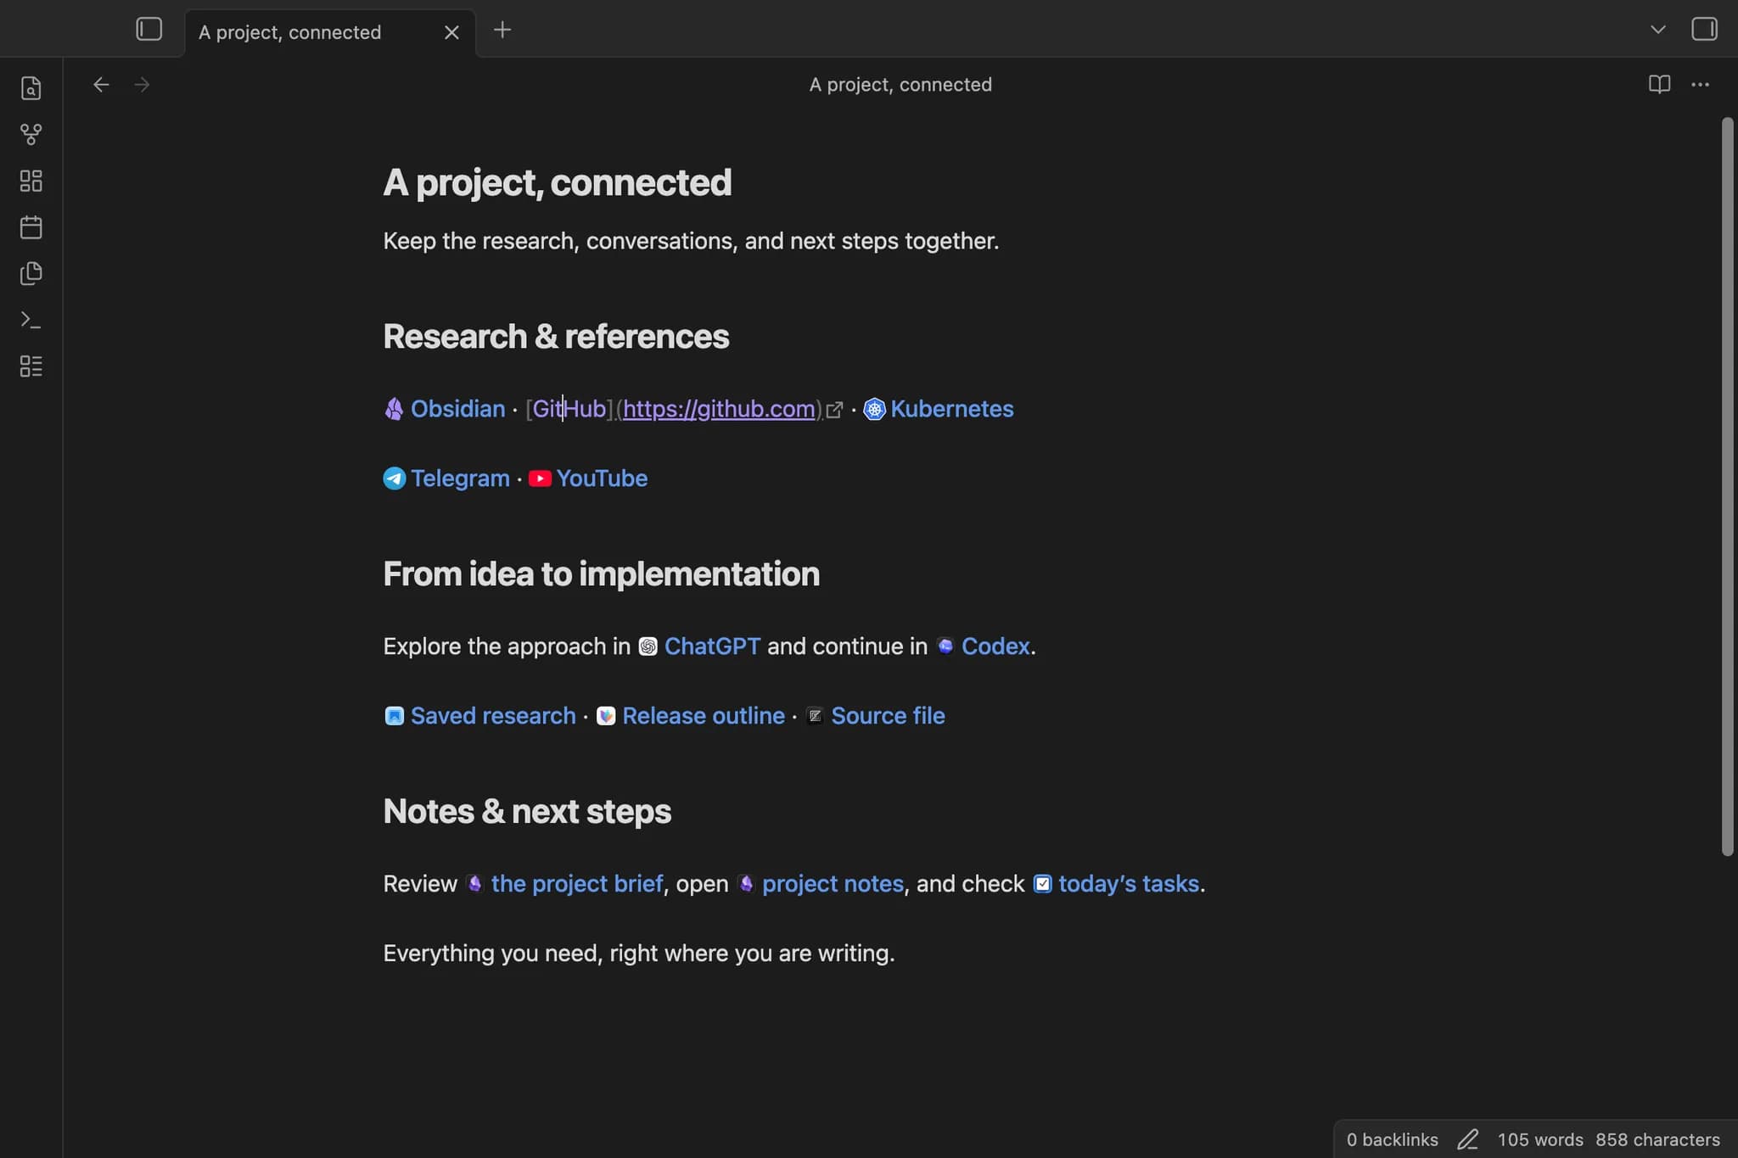The image size is (1738, 1158).
Task: Click the icon before 'the project brief'
Action: click(475, 884)
